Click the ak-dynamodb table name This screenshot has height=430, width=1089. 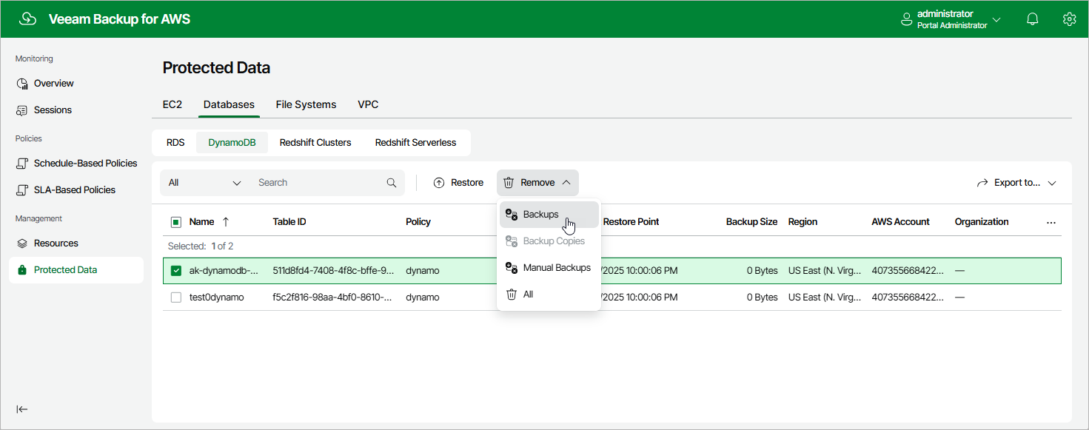click(x=224, y=271)
